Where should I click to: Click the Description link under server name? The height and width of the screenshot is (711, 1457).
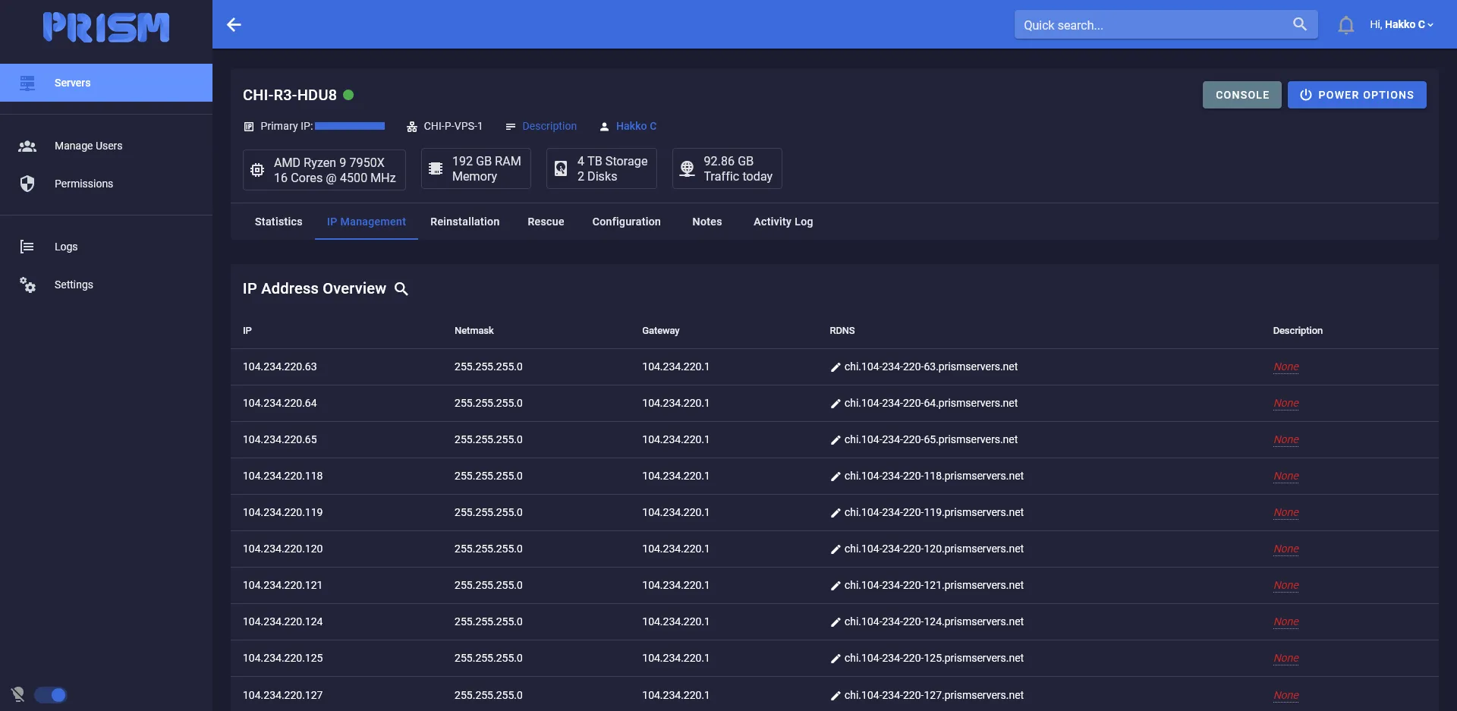click(549, 126)
